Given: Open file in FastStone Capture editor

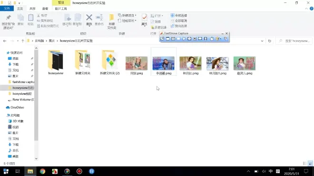Looking at the screenshot, I should (162, 39).
